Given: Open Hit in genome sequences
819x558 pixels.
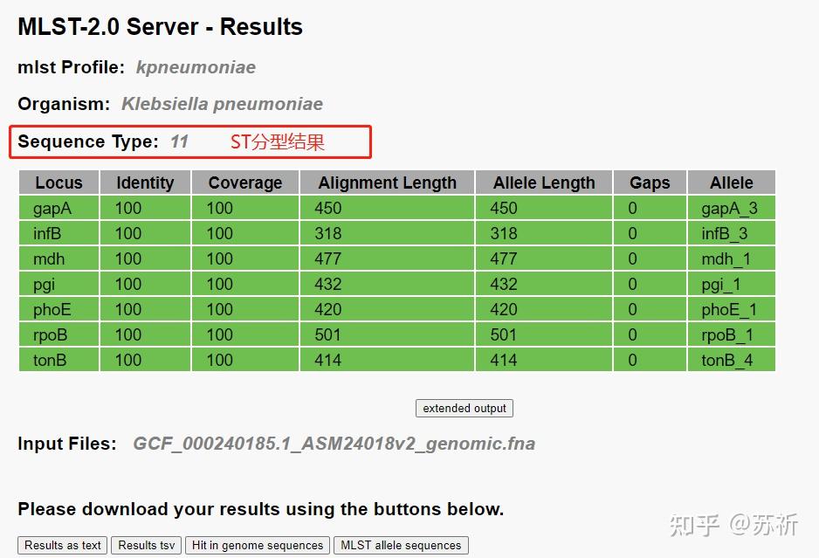Looking at the screenshot, I should 258,545.
